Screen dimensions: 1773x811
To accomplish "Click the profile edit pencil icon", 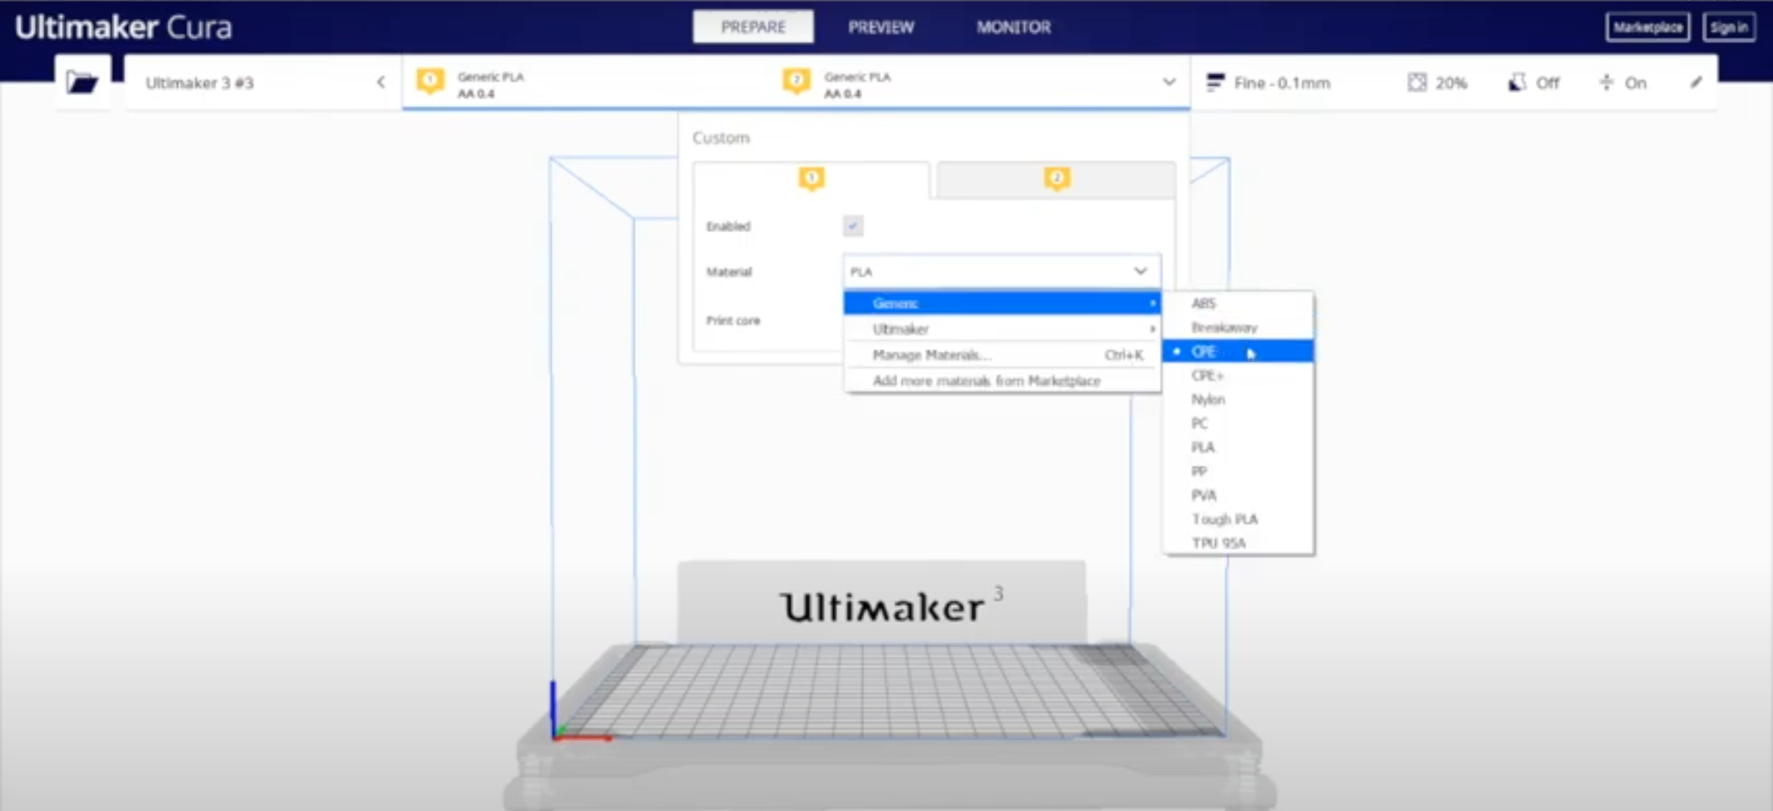I will coord(1695,83).
